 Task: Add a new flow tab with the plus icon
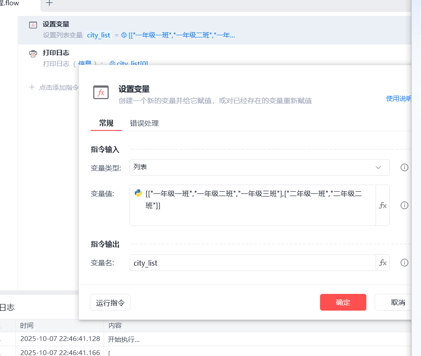pyautogui.click(x=49, y=3)
